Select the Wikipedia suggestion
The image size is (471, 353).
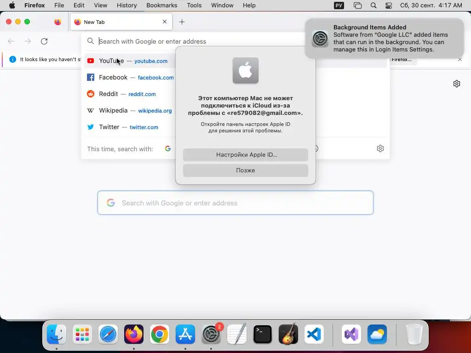(130, 110)
